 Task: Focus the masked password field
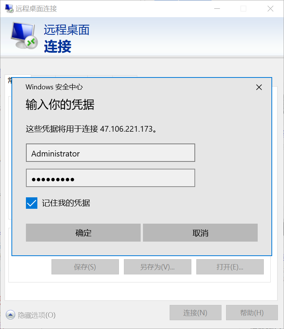[111, 178]
